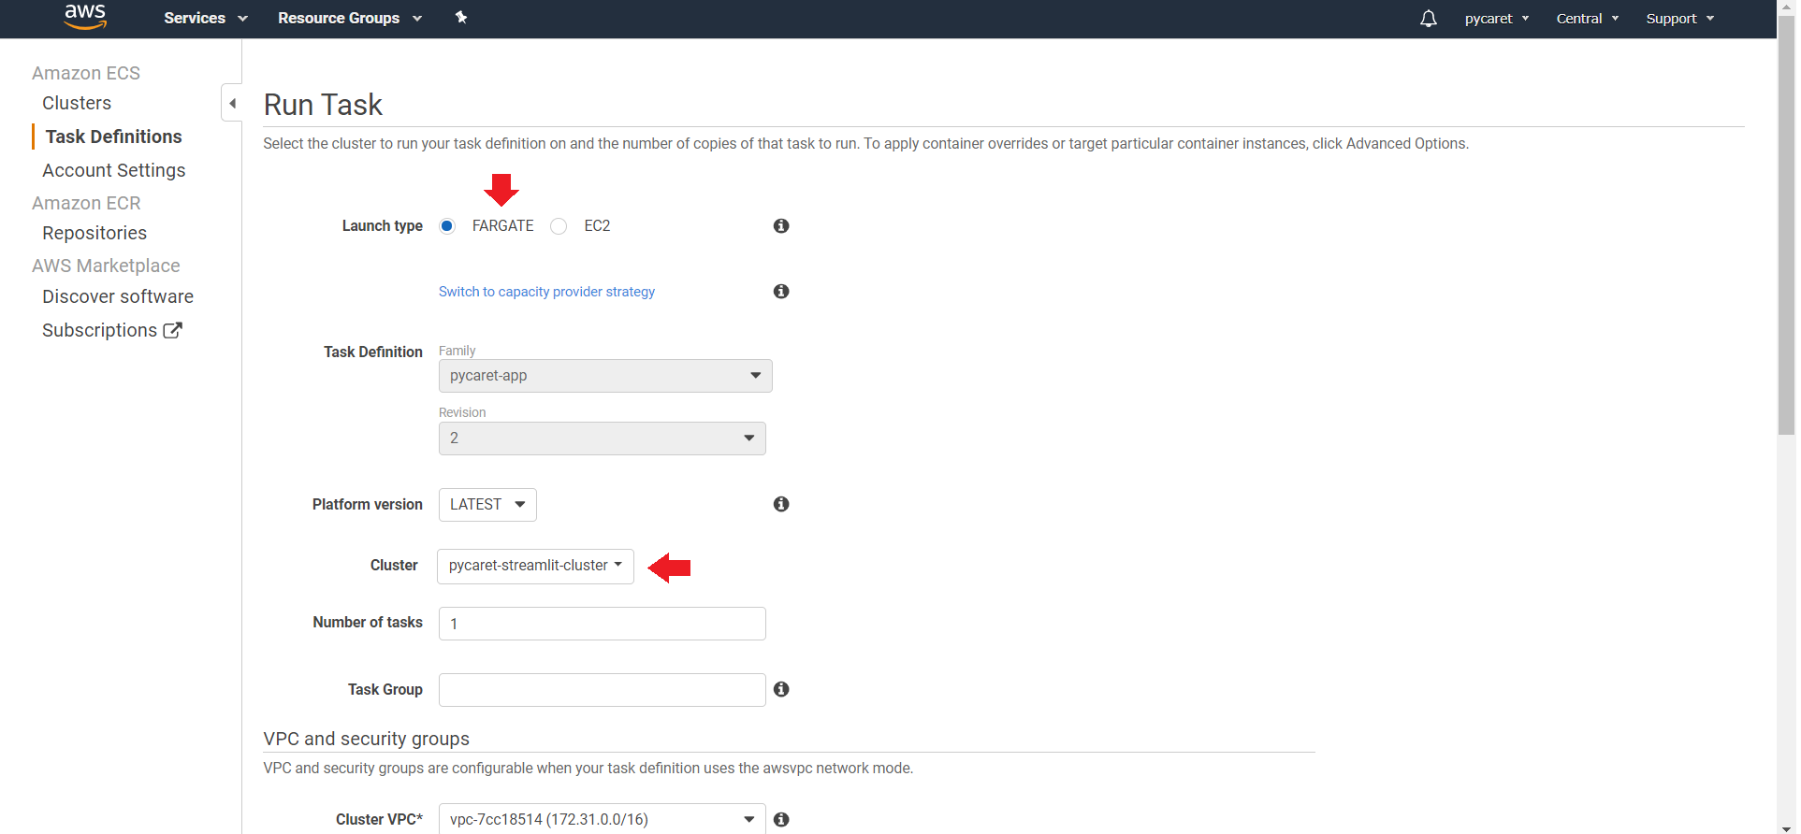Select the FARGATE launch type
This screenshot has width=1801, height=834.
click(x=447, y=226)
